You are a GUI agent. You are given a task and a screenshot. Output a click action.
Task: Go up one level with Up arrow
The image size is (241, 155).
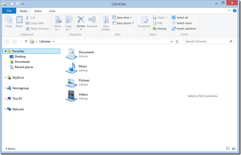pos(26,41)
